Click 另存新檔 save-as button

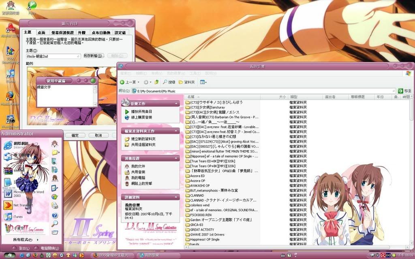(x=94, y=56)
